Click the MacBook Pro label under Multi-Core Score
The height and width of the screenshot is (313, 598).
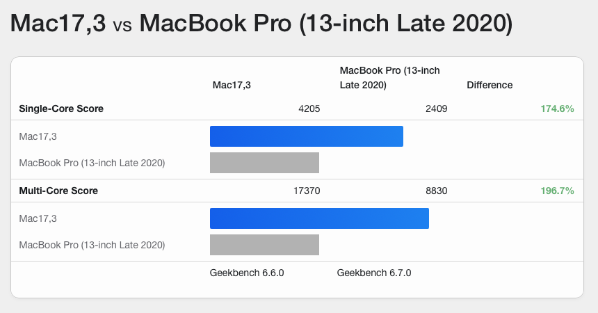coord(92,245)
